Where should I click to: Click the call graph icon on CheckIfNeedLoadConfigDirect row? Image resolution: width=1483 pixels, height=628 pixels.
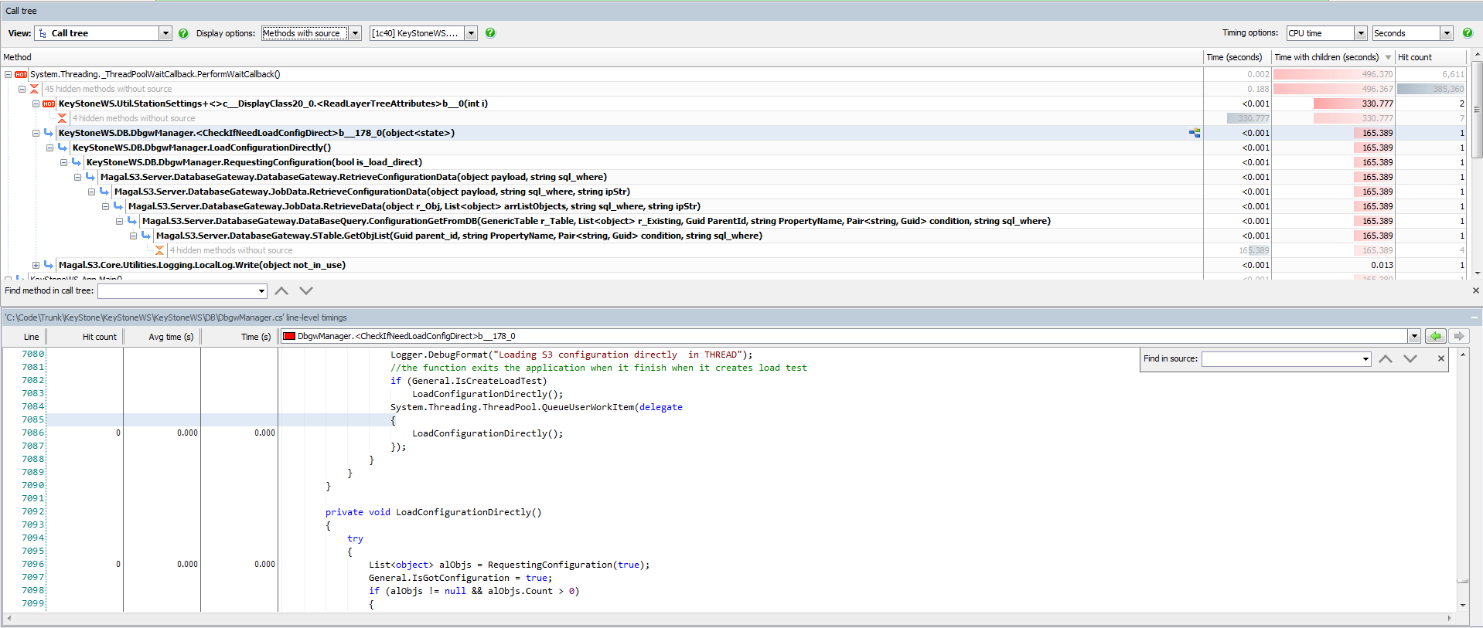click(x=1195, y=134)
